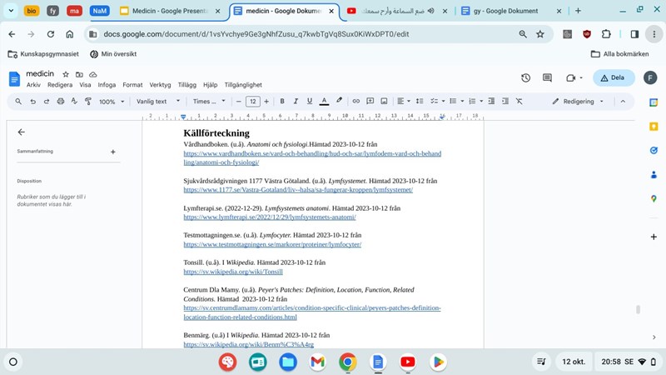Viewport: 666px width, 375px height.
Task: Open the text color picker
Action: [324, 101]
